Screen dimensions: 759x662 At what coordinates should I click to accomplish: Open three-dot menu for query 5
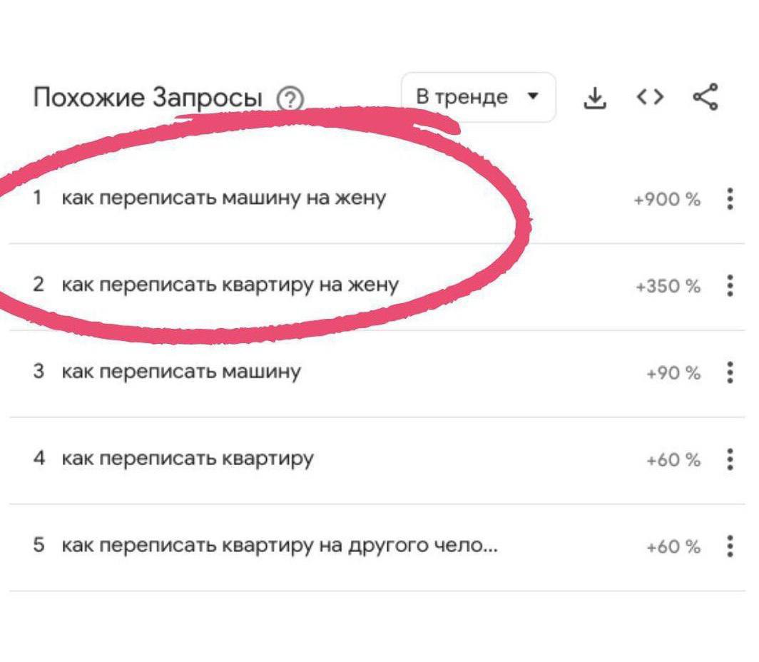729,546
